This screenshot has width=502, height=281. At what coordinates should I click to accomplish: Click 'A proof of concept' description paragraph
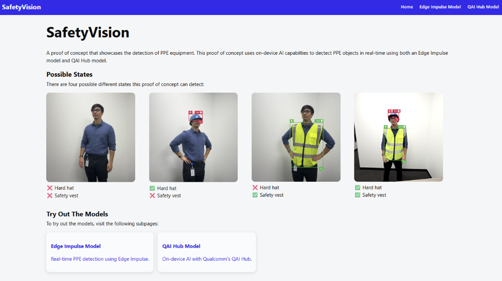(247, 57)
